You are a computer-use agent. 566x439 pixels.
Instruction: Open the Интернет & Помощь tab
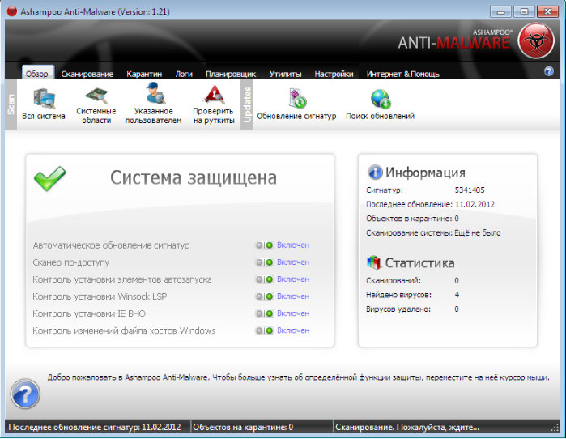pyautogui.click(x=403, y=74)
